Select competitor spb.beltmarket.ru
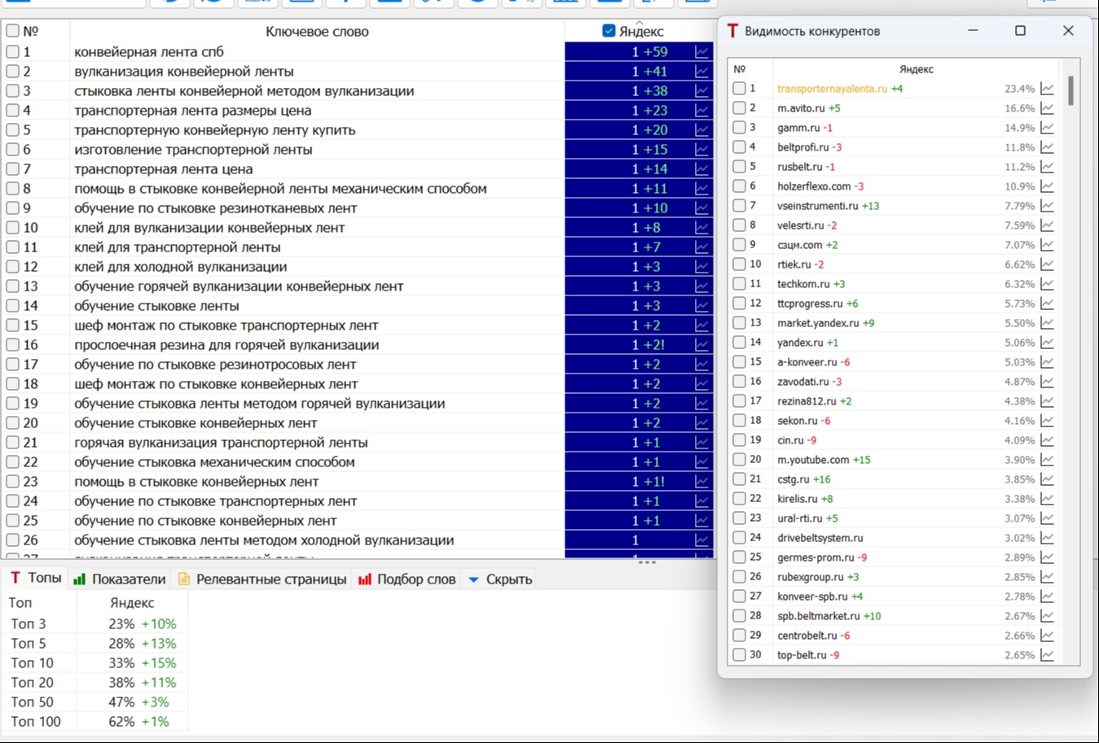The width and height of the screenshot is (1099, 743). click(x=818, y=616)
